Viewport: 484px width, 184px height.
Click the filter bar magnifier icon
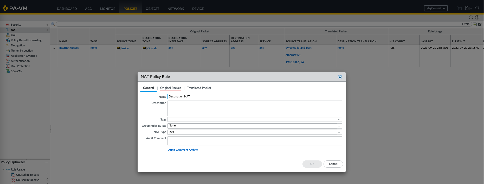(x=53, y=24)
